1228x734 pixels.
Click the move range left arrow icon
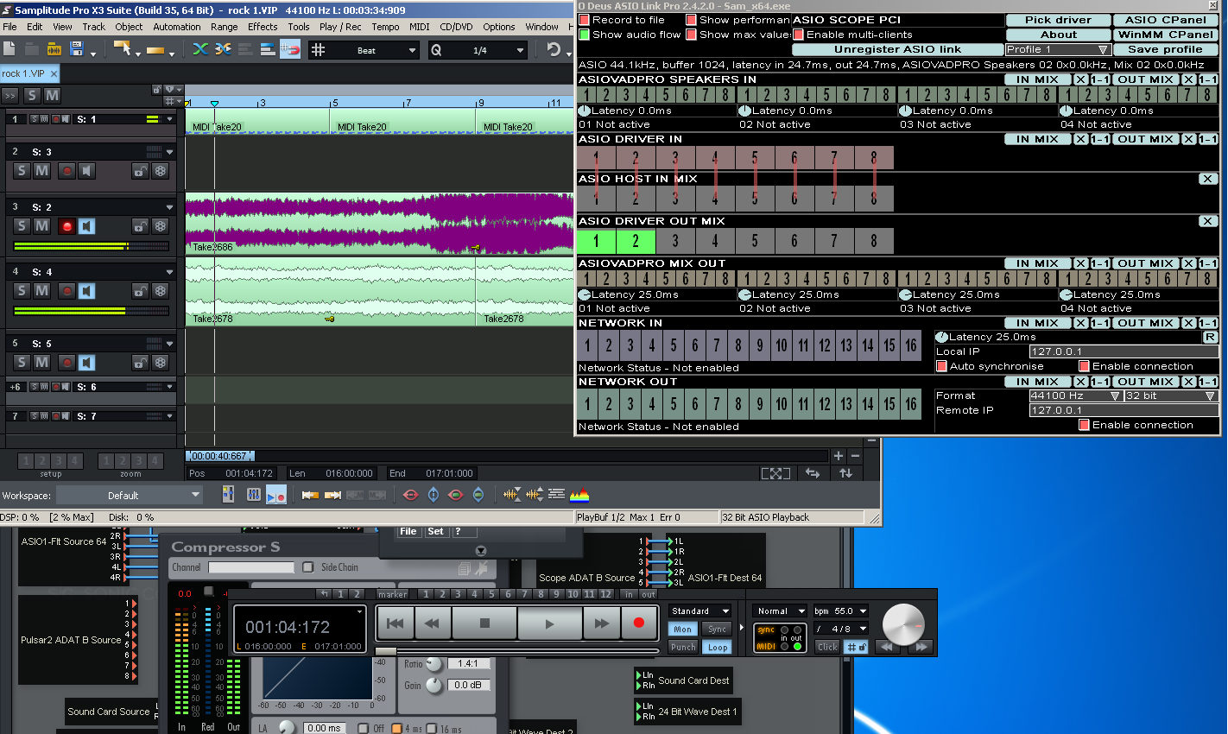click(x=311, y=495)
